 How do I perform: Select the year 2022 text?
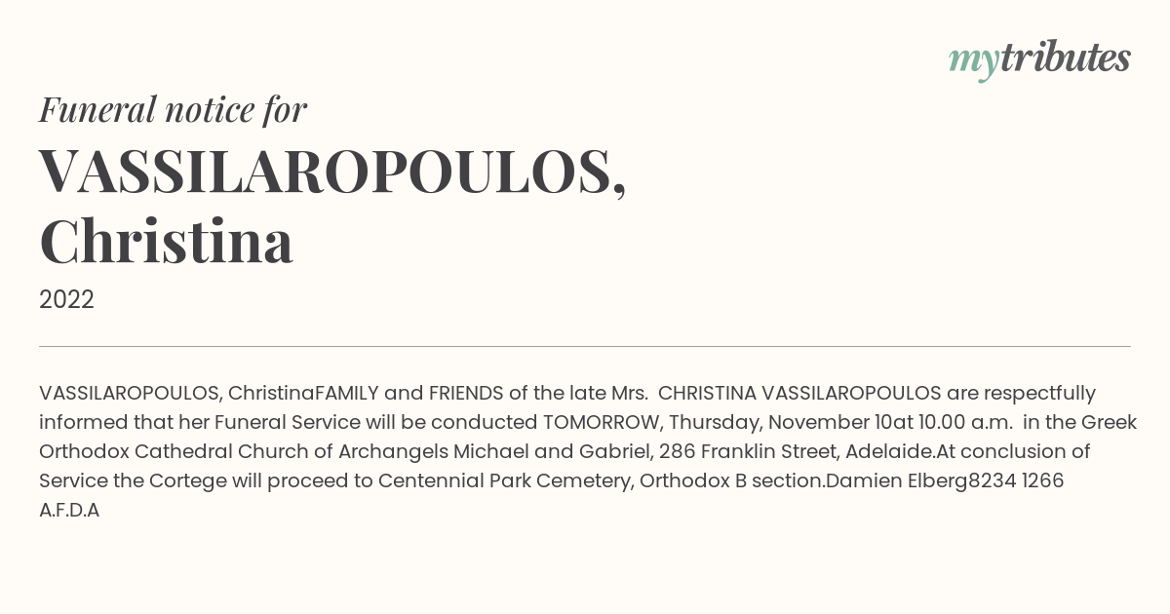[x=66, y=300]
